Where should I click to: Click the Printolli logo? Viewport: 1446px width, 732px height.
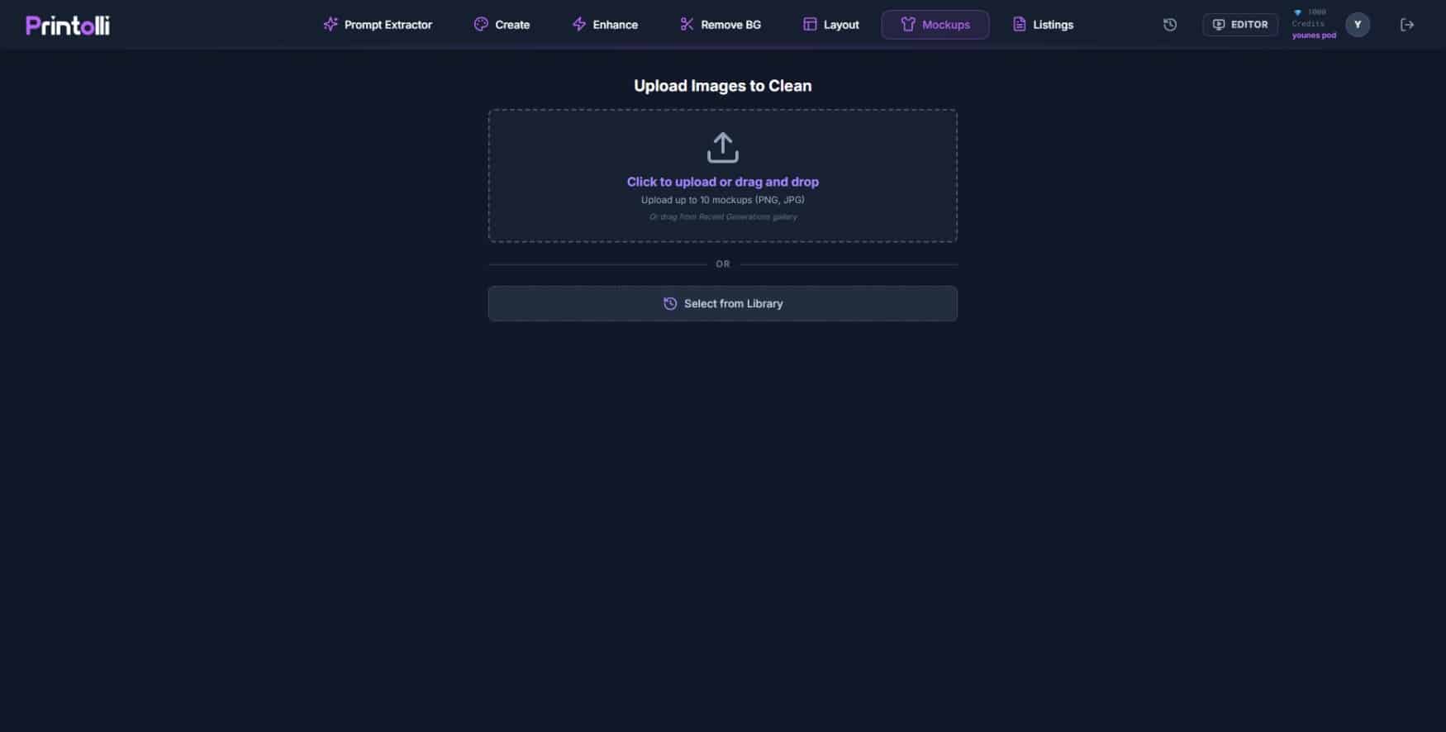(x=68, y=26)
